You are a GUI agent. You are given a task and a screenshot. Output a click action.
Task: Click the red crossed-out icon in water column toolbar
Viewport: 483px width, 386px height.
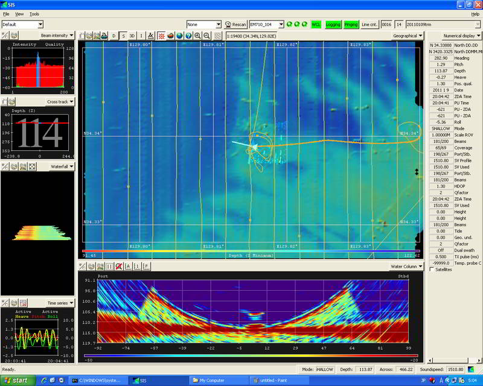(119, 266)
